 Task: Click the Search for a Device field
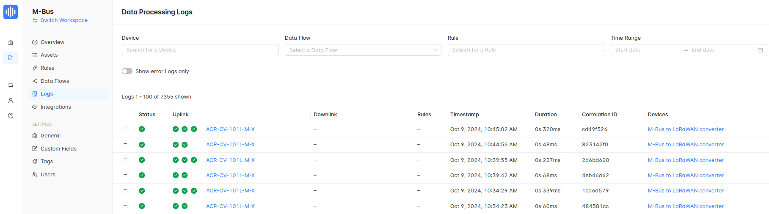coord(200,50)
